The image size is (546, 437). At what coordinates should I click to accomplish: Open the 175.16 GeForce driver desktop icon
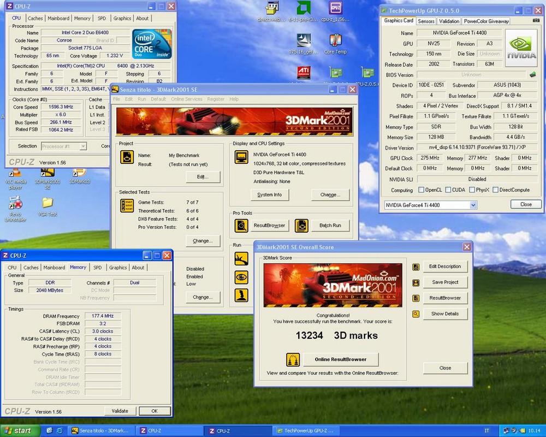click(303, 44)
